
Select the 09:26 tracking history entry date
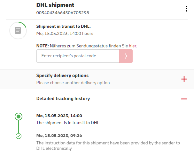pyautogui.click(x=59, y=135)
